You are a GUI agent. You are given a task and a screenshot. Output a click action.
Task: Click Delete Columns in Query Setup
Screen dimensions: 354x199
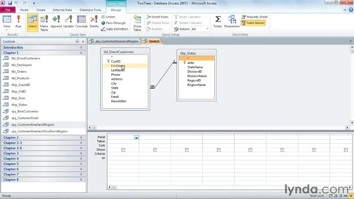188,23
